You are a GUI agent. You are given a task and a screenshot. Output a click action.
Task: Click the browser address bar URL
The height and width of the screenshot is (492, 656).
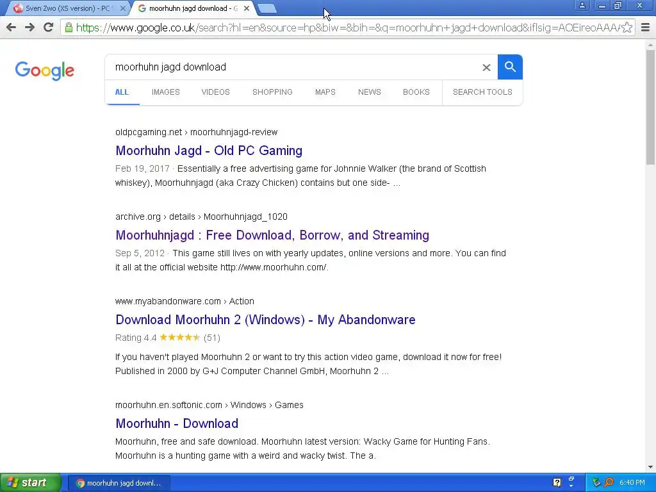point(347,28)
